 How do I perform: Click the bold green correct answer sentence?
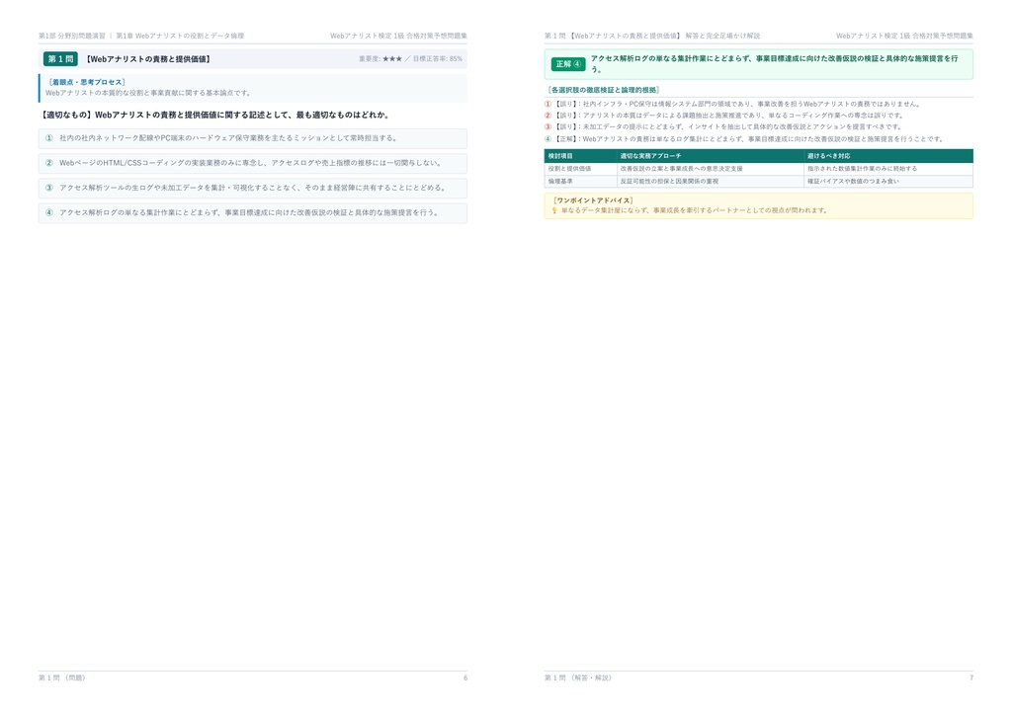775,63
